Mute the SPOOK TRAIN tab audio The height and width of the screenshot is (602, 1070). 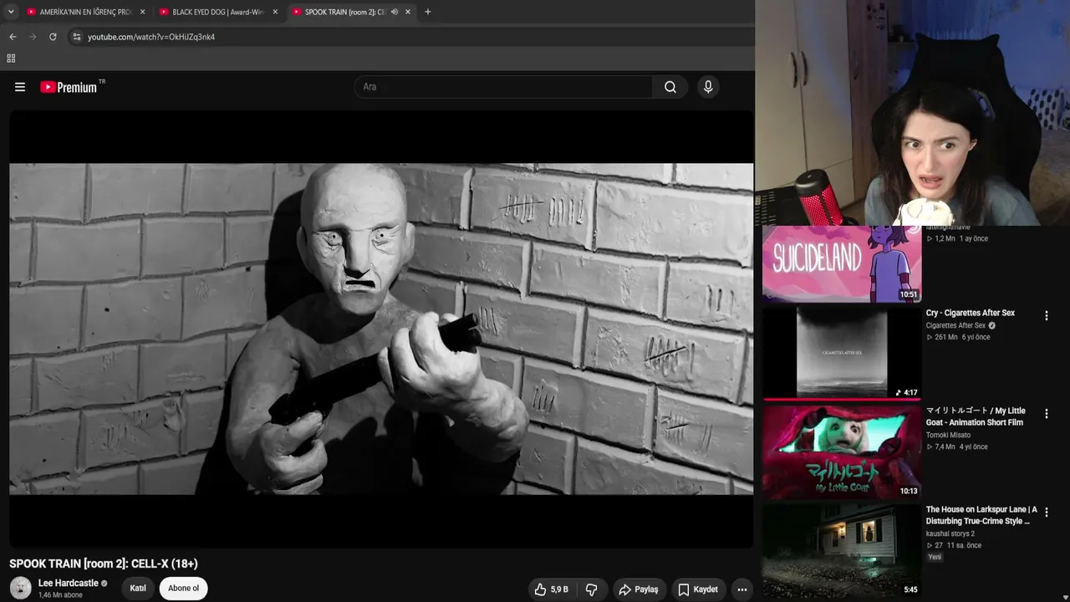click(x=394, y=12)
